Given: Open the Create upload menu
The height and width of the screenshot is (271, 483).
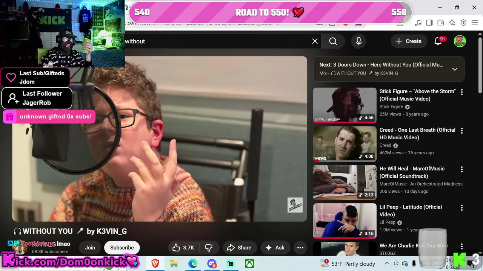Looking at the screenshot, I should [x=408, y=41].
